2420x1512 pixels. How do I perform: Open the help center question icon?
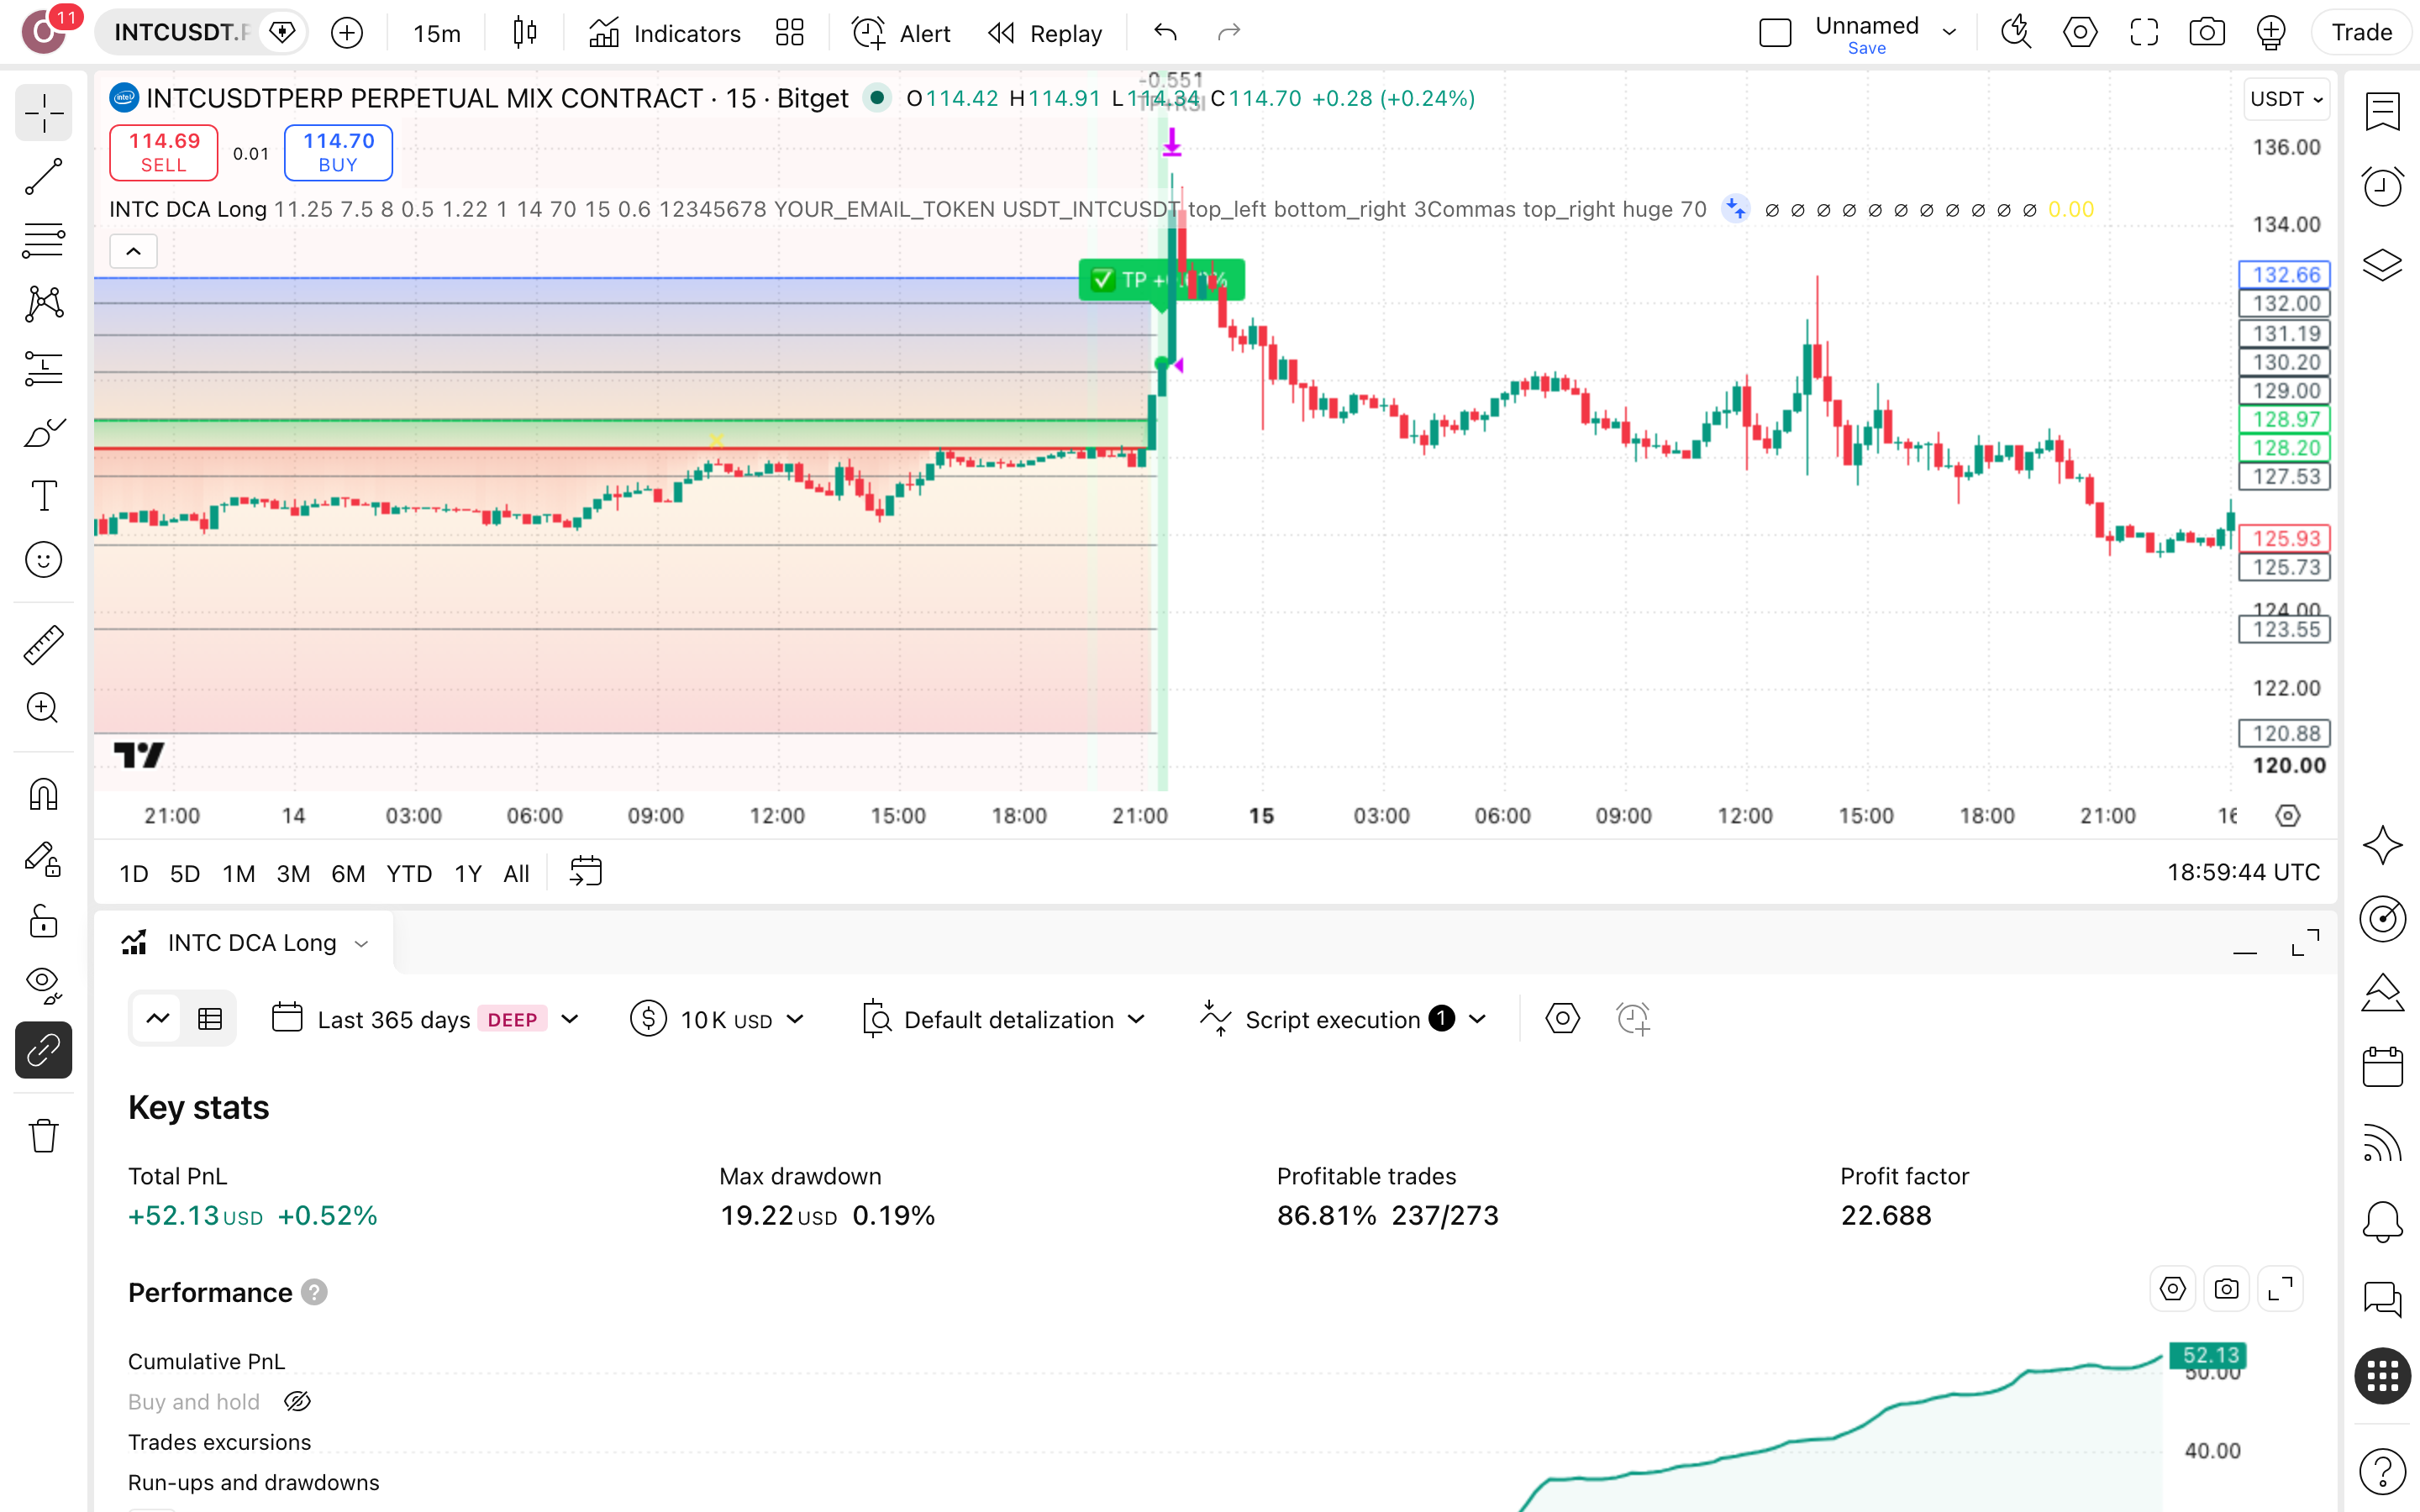click(2382, 1471)
